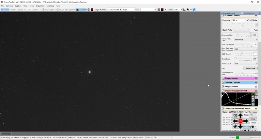The image size is (261, 139).
Task: Open the Tools menu
Action: point(32,6)
